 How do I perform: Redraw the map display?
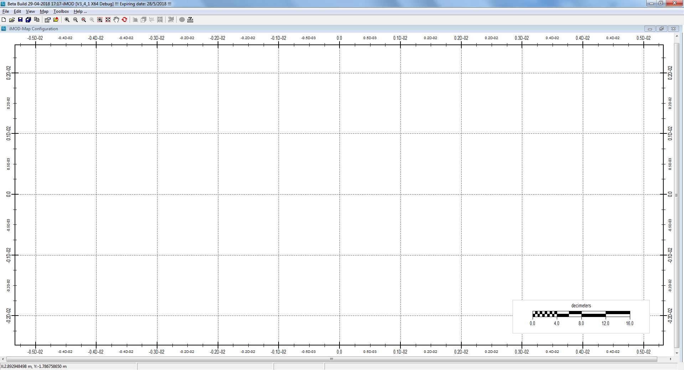pos(124,20)
